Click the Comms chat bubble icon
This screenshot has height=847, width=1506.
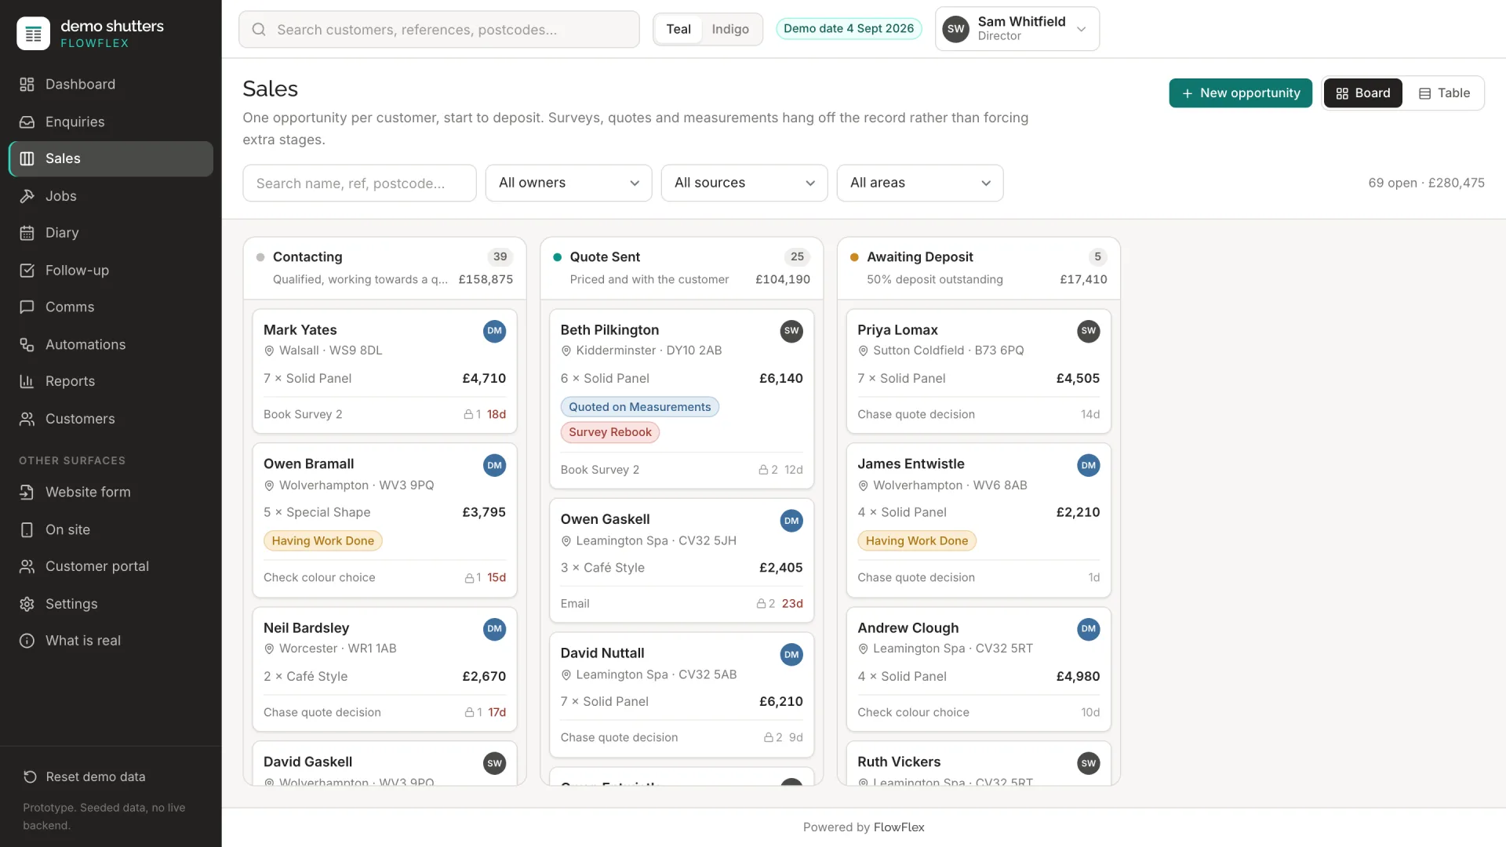pyautogui.click(x=27, y=307)
